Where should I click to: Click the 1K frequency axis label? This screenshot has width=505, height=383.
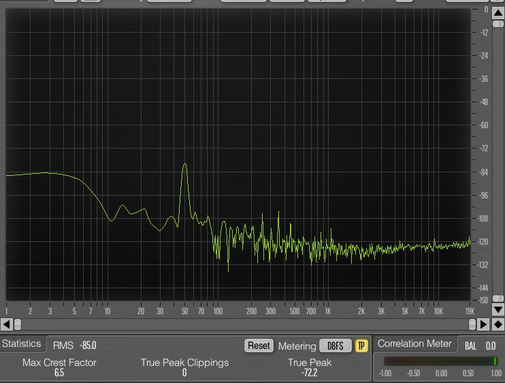pyautogui.click(x=327, y=311)
